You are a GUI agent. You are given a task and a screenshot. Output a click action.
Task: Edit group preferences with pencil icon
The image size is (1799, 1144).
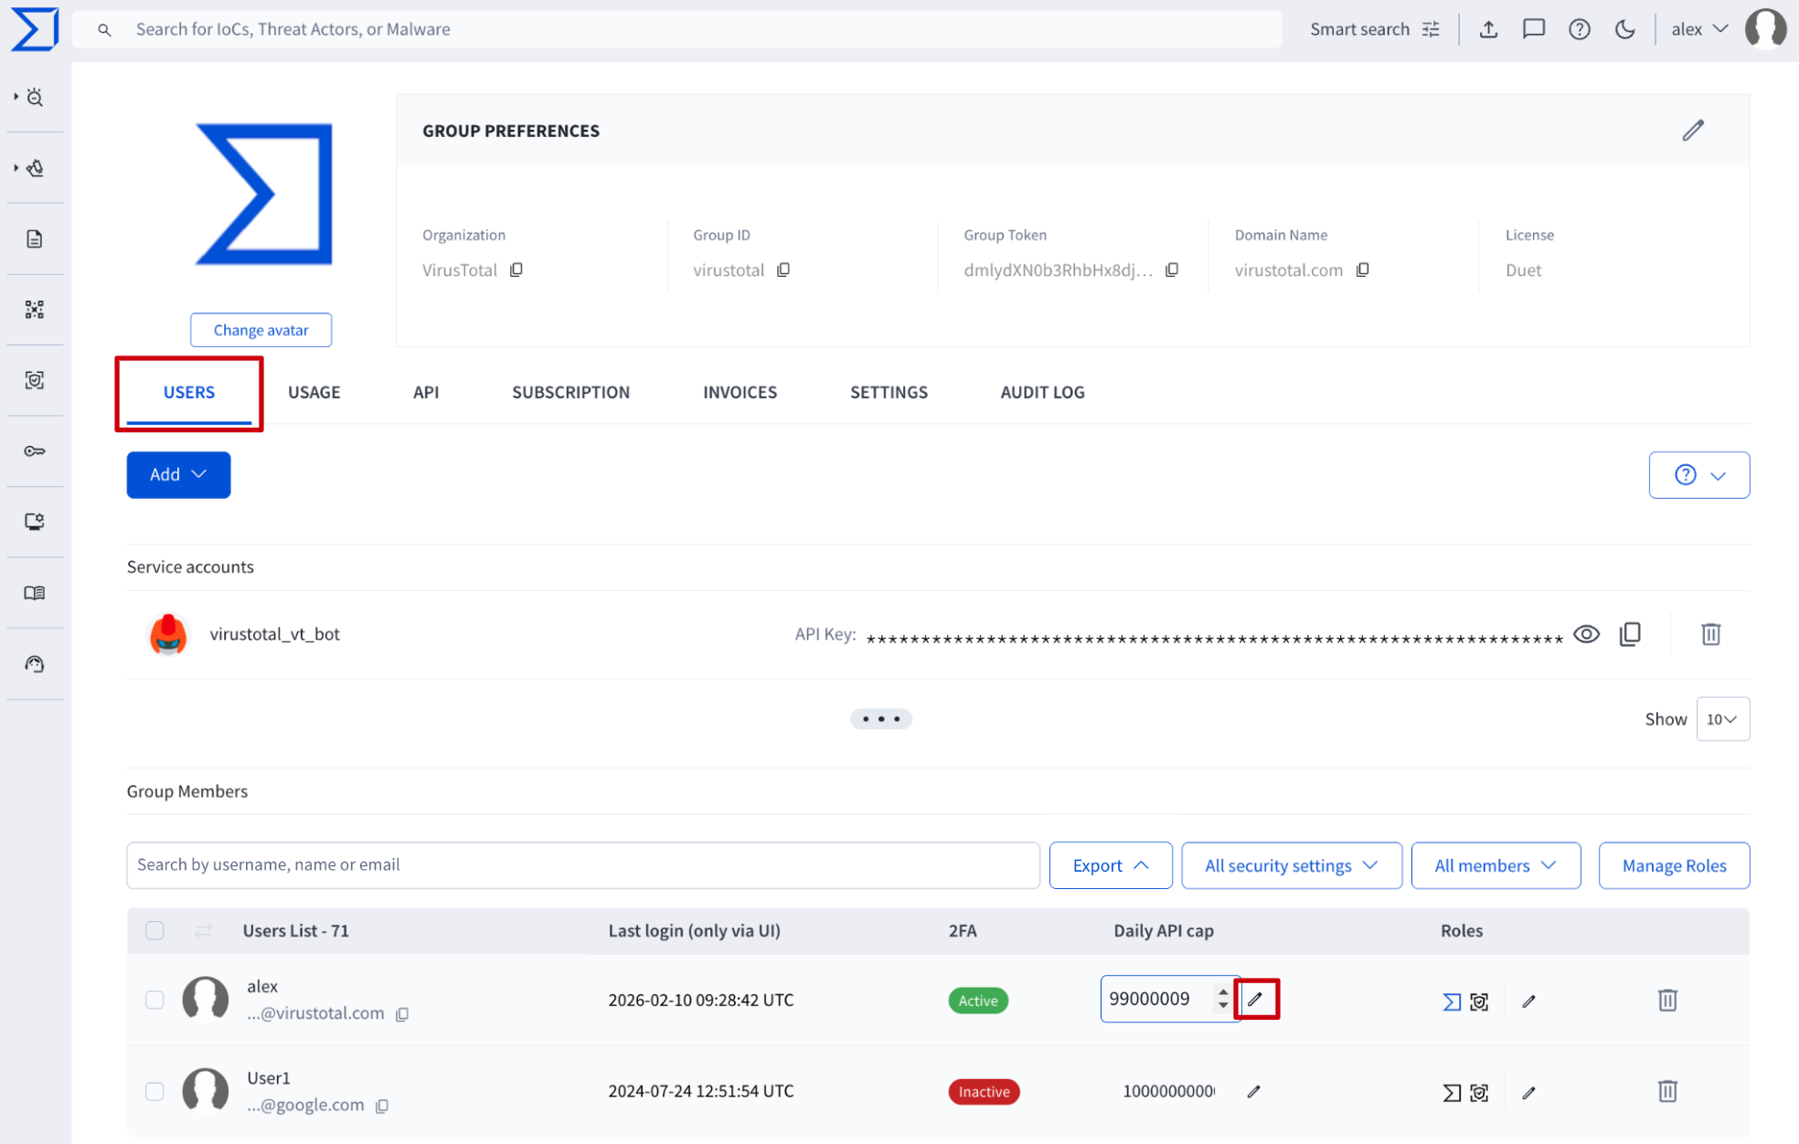click(1692, 131)
